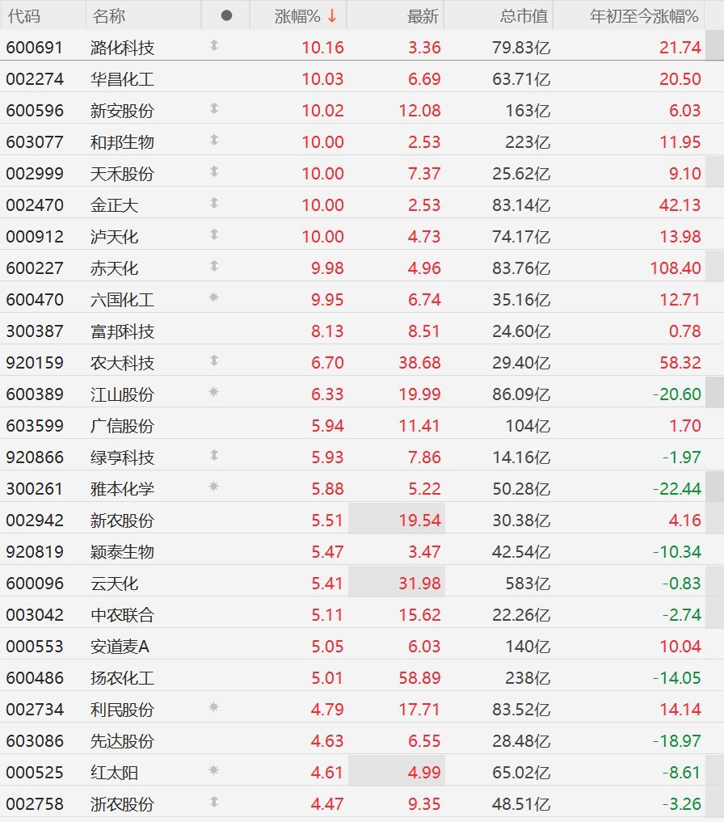Sort by 总市值 column header
Viewport: 724px width, 822px height.
[524, 16]
